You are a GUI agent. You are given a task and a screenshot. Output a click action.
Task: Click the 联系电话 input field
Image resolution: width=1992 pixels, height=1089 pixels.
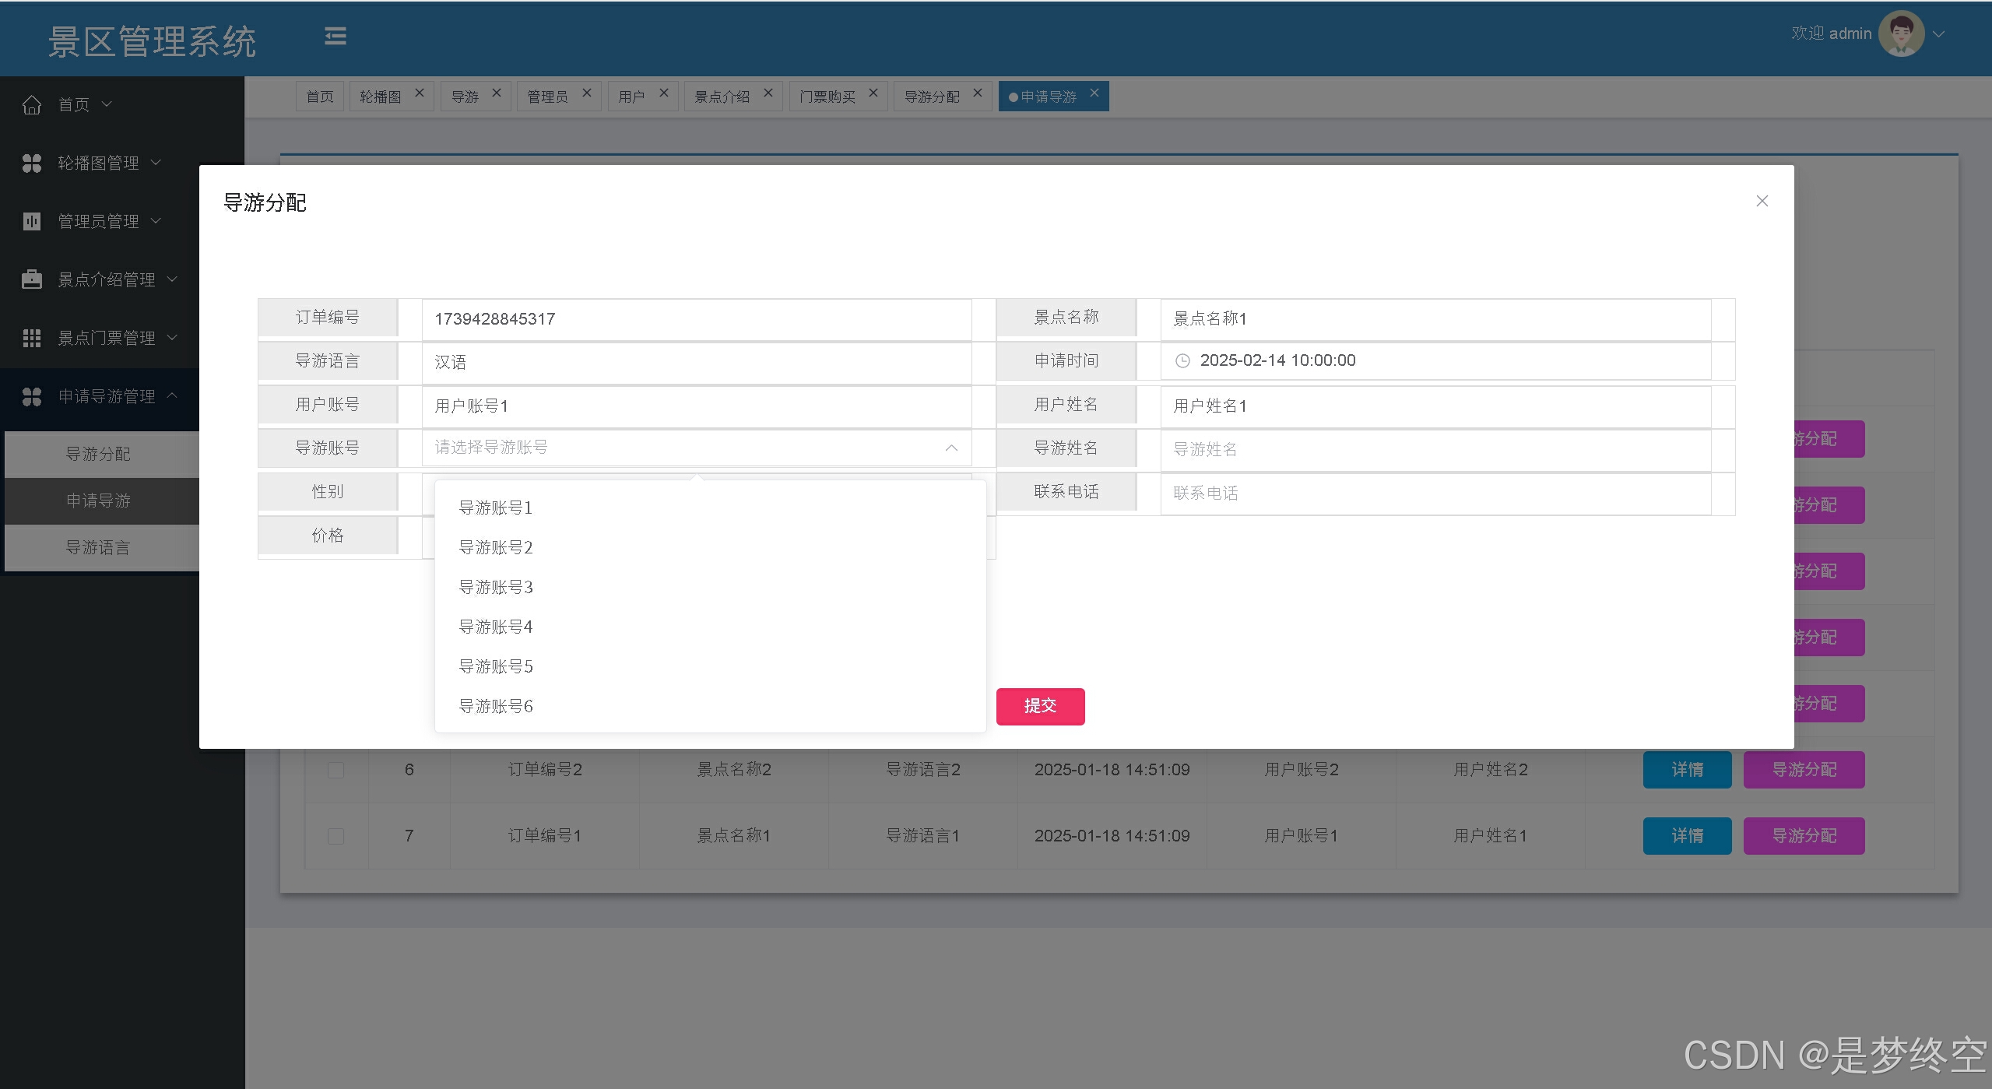click(x=1435, y=493)
